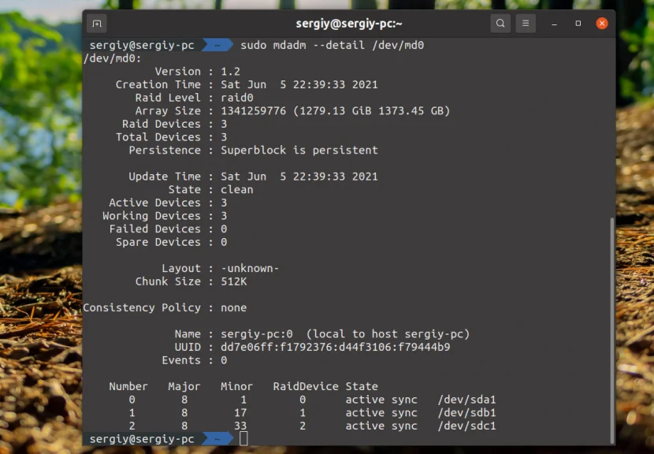Click the Array Size value text
This screenshot has height=454, width=654.
coord(329,110)
